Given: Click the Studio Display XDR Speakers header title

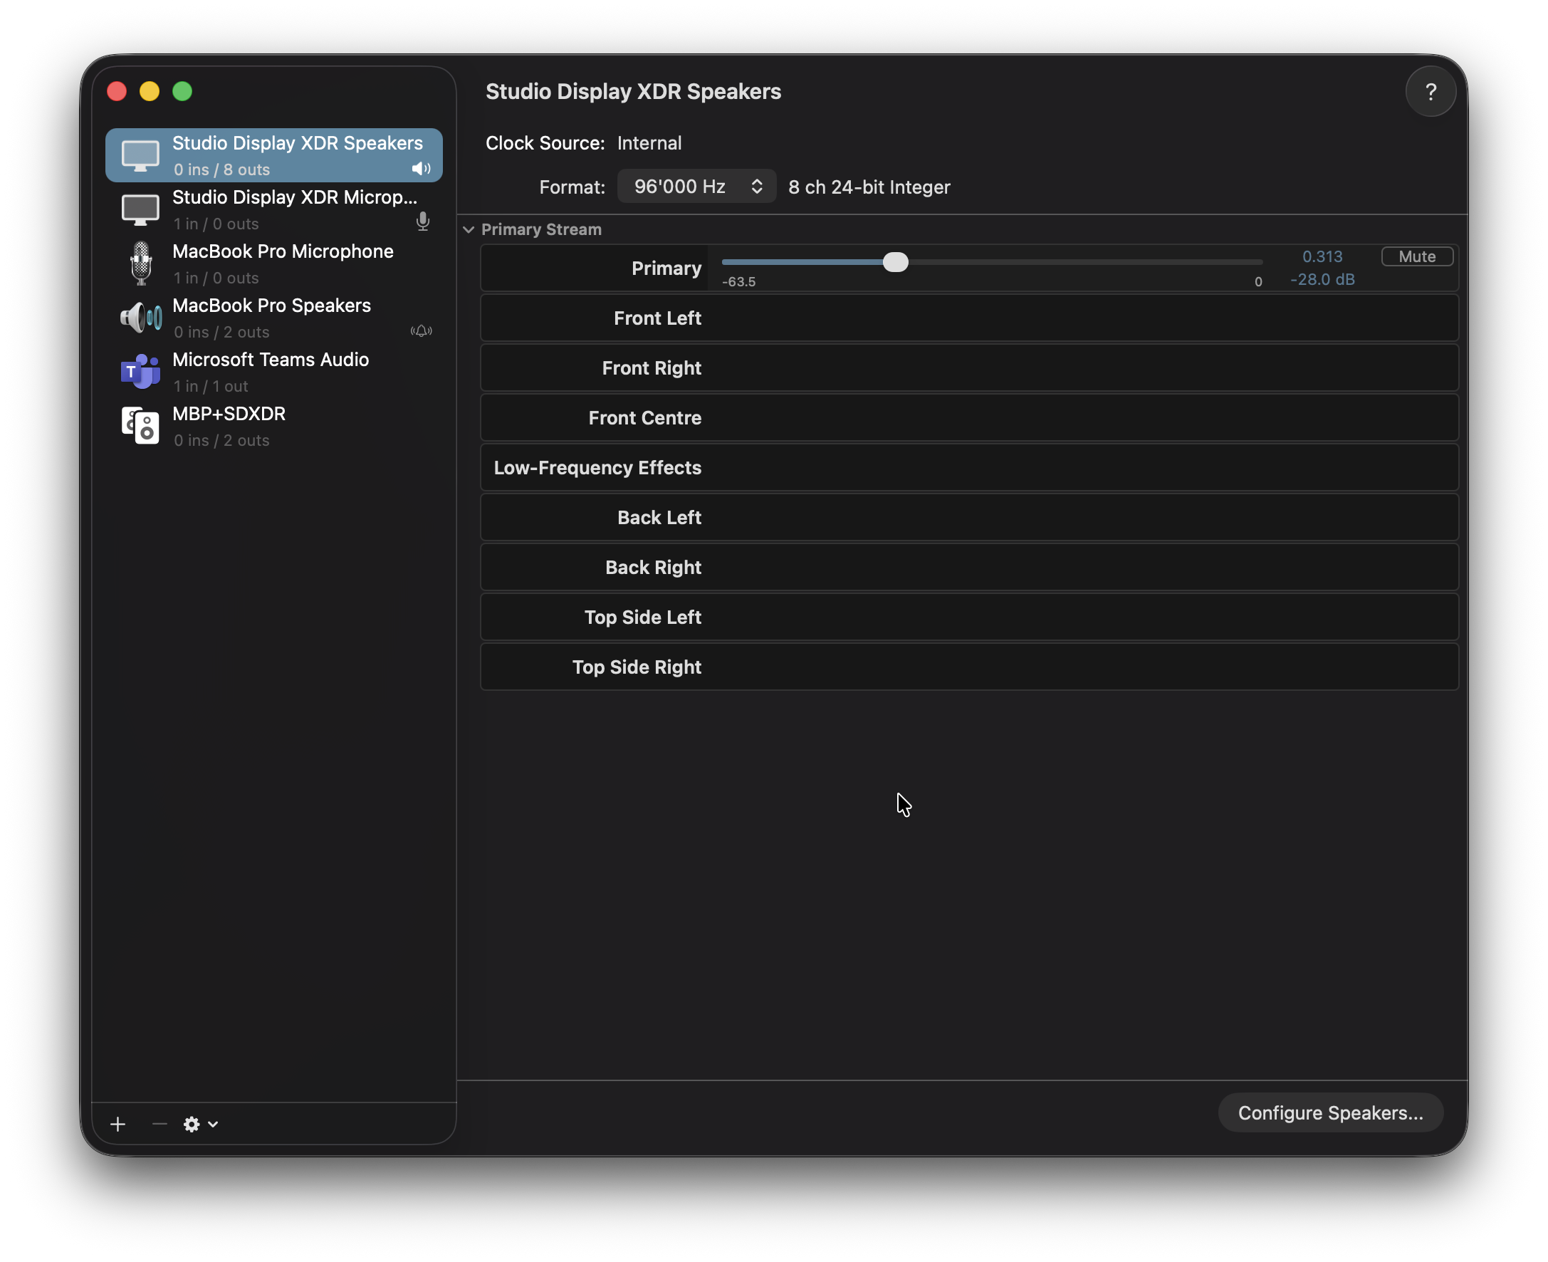Looking at the screenshot, I should [633, 92].
